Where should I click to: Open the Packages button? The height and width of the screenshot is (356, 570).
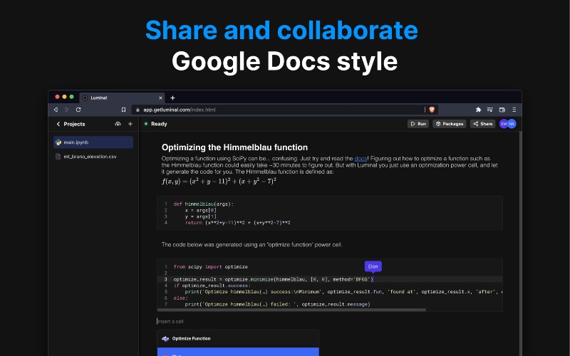pos(450,124)
